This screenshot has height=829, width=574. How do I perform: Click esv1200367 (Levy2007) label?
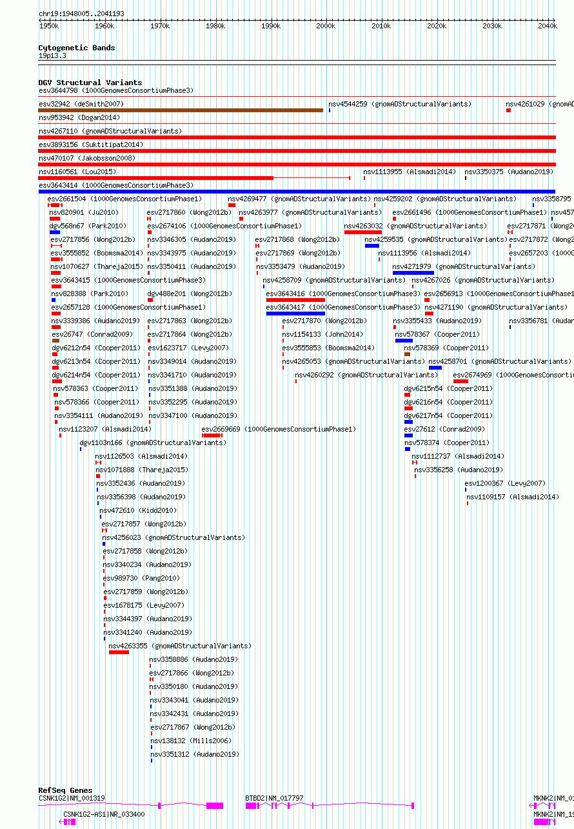tap(505, 483)
